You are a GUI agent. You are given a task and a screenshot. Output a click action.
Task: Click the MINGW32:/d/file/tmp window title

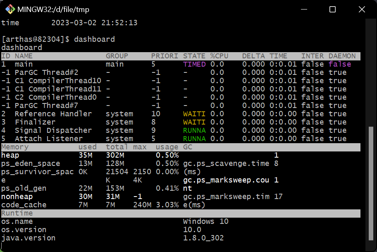pos(53,9)
